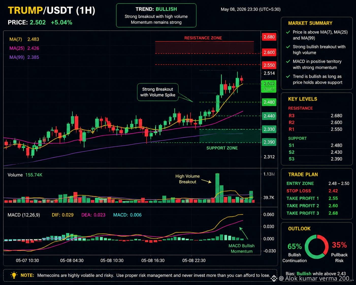This screenshot has height=285, width=356.
Task: Click the TREND: BULLISH heading
Action: coord(156,9)
